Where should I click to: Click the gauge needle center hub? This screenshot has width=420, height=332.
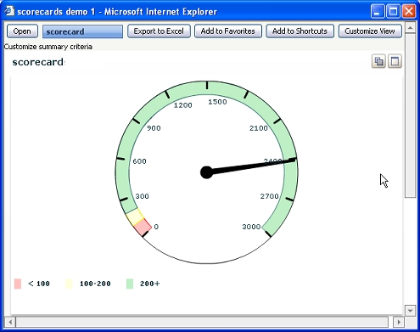(206, 172)
